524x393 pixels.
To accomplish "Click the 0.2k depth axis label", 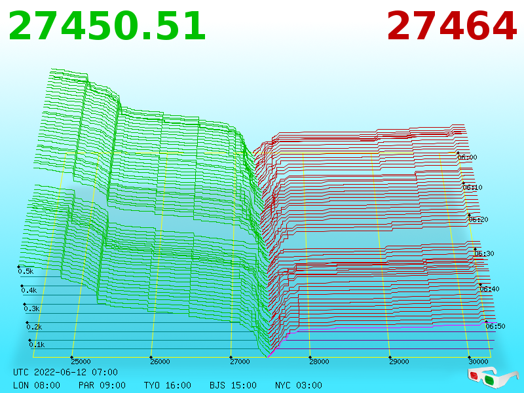I will (35, 327).
